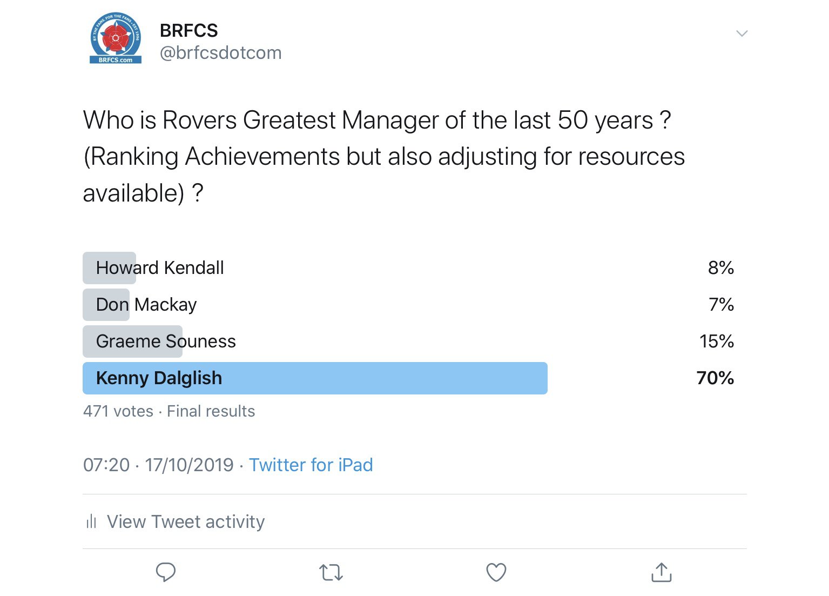Select the Don Mackay poll option
The height and width of the screenshot is (596, 829).
click(x=146, y=305)
